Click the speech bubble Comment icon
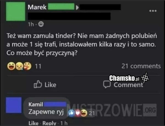Screen dimensions: 165x126 click(x=107, y=84)
